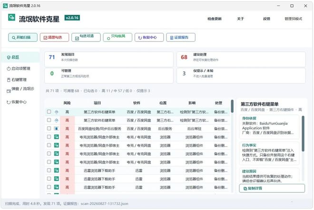Click the 行为事实 section title
The height and width of the screenshot is (210, 314).
coord(249,145)
